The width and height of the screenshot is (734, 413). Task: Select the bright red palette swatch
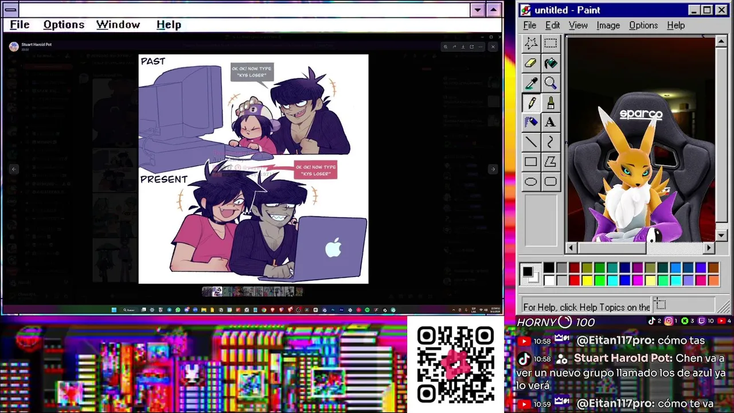coord(574,280)
